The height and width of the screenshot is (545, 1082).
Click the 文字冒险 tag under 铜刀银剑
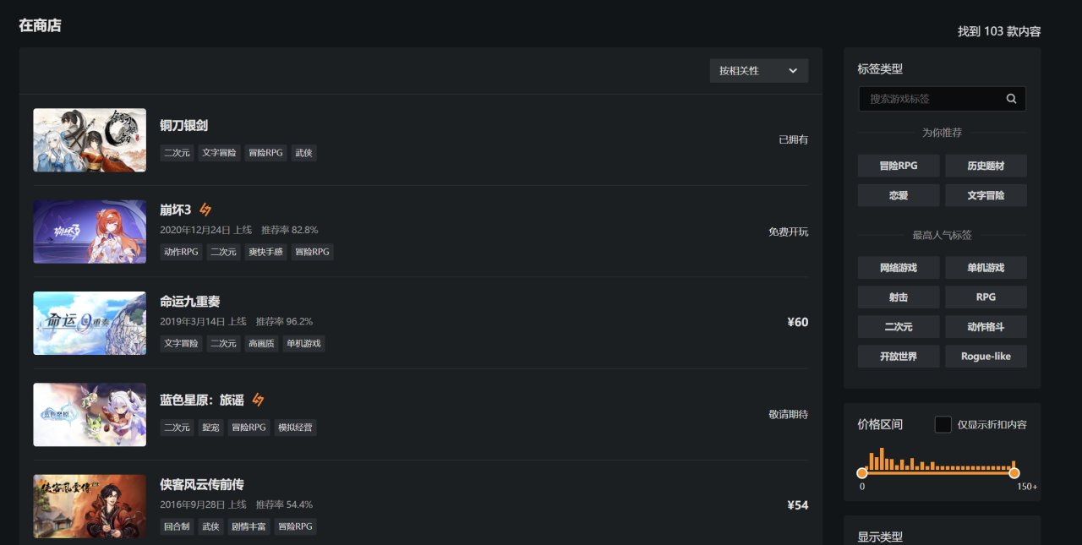pos(220,153)
